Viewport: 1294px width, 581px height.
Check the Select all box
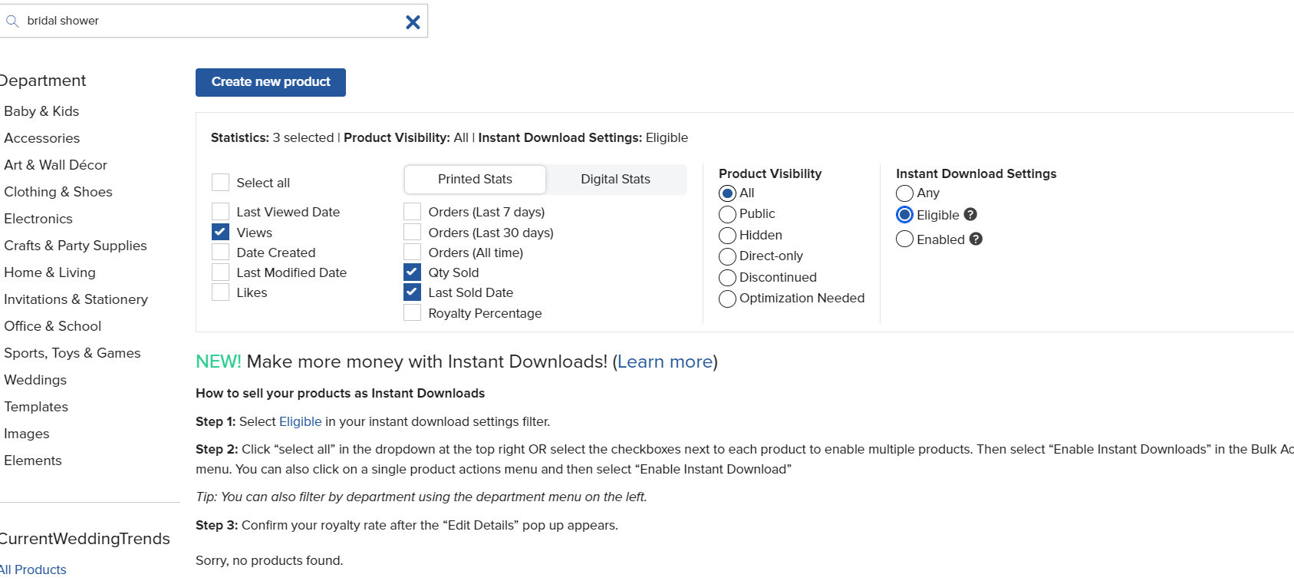coord(220,182)
